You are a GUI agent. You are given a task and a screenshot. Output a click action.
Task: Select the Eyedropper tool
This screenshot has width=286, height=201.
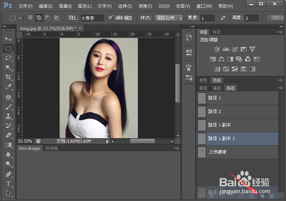click(8, 87)
